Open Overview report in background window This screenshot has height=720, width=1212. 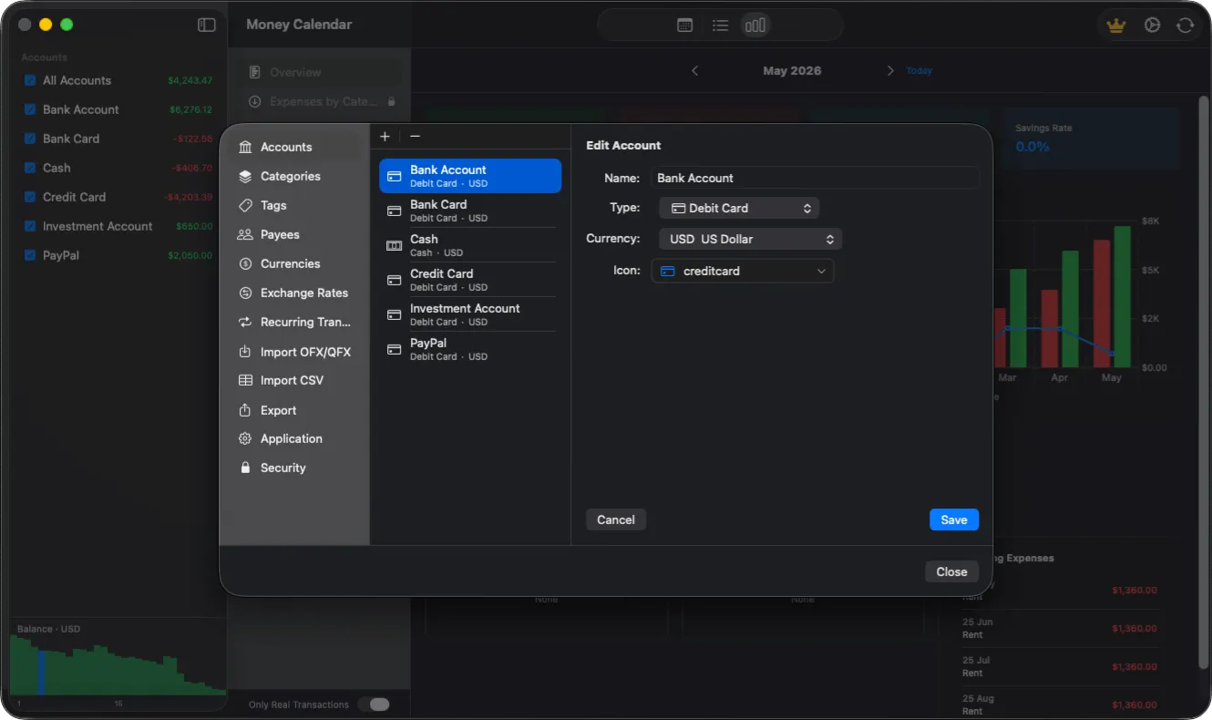tap(319, 72)
